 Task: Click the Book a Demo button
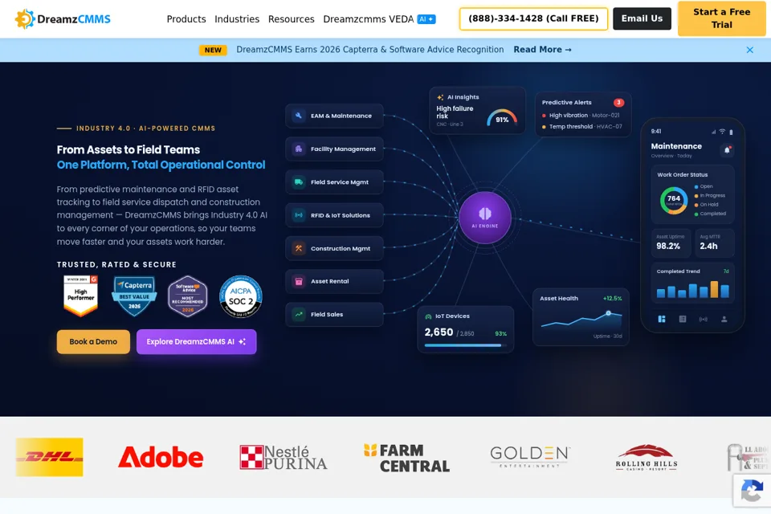pyautogui.click(x=93, y=342)
